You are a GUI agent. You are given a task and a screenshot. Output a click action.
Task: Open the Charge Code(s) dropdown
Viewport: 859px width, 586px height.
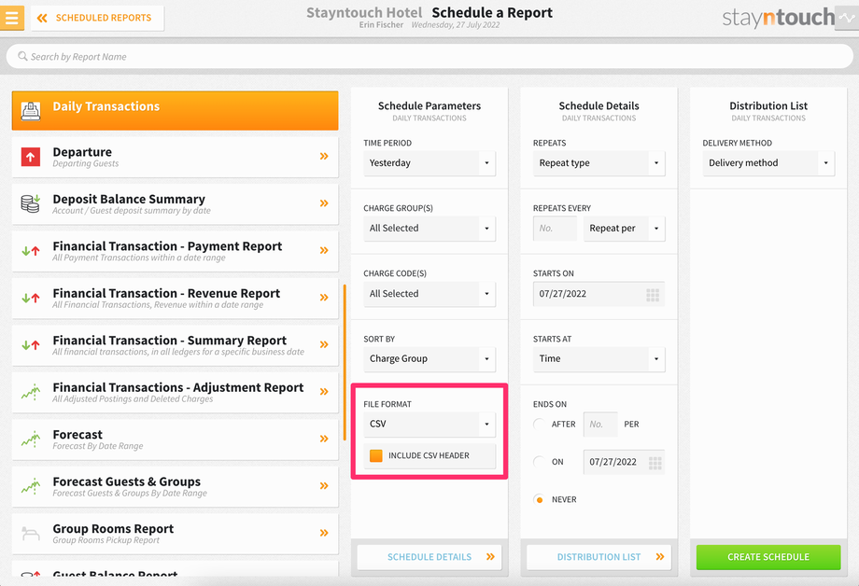[429, 294]
